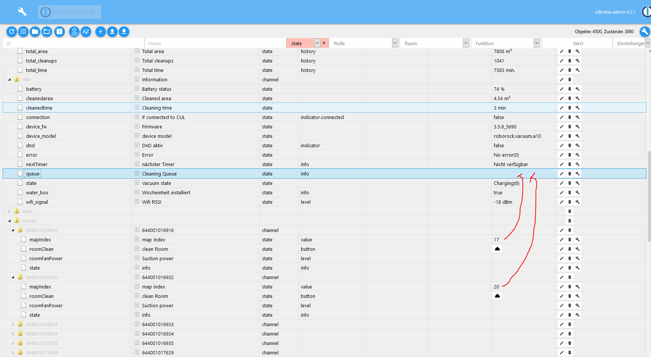The width and height of the screenshot is (651, 357).
Task: Open the state type filter dropdown
Action: (x=317, y=43)
